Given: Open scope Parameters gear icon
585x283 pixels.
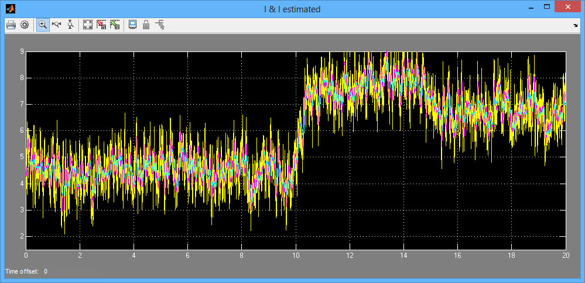Looking at the screenshot, I should click(25, 25).
